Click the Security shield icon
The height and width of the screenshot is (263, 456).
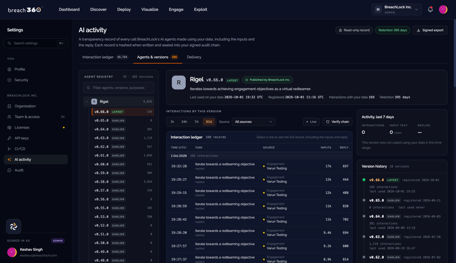click(x=9, y=80)
